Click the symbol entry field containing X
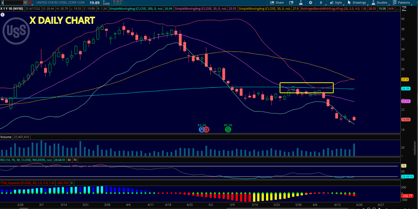 click(x=12, y=3)
